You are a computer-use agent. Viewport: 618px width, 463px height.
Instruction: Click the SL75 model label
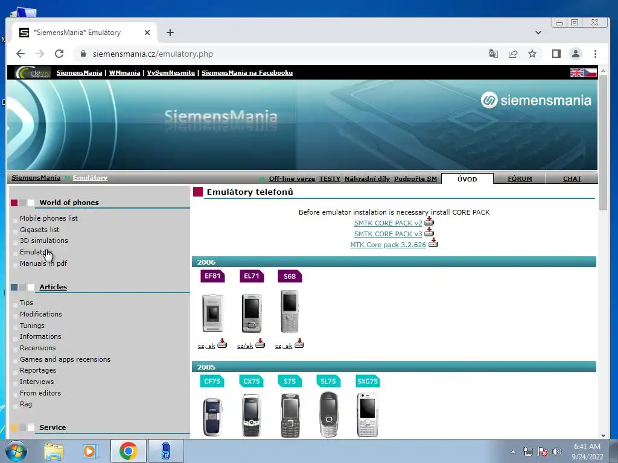click(328, 381)
